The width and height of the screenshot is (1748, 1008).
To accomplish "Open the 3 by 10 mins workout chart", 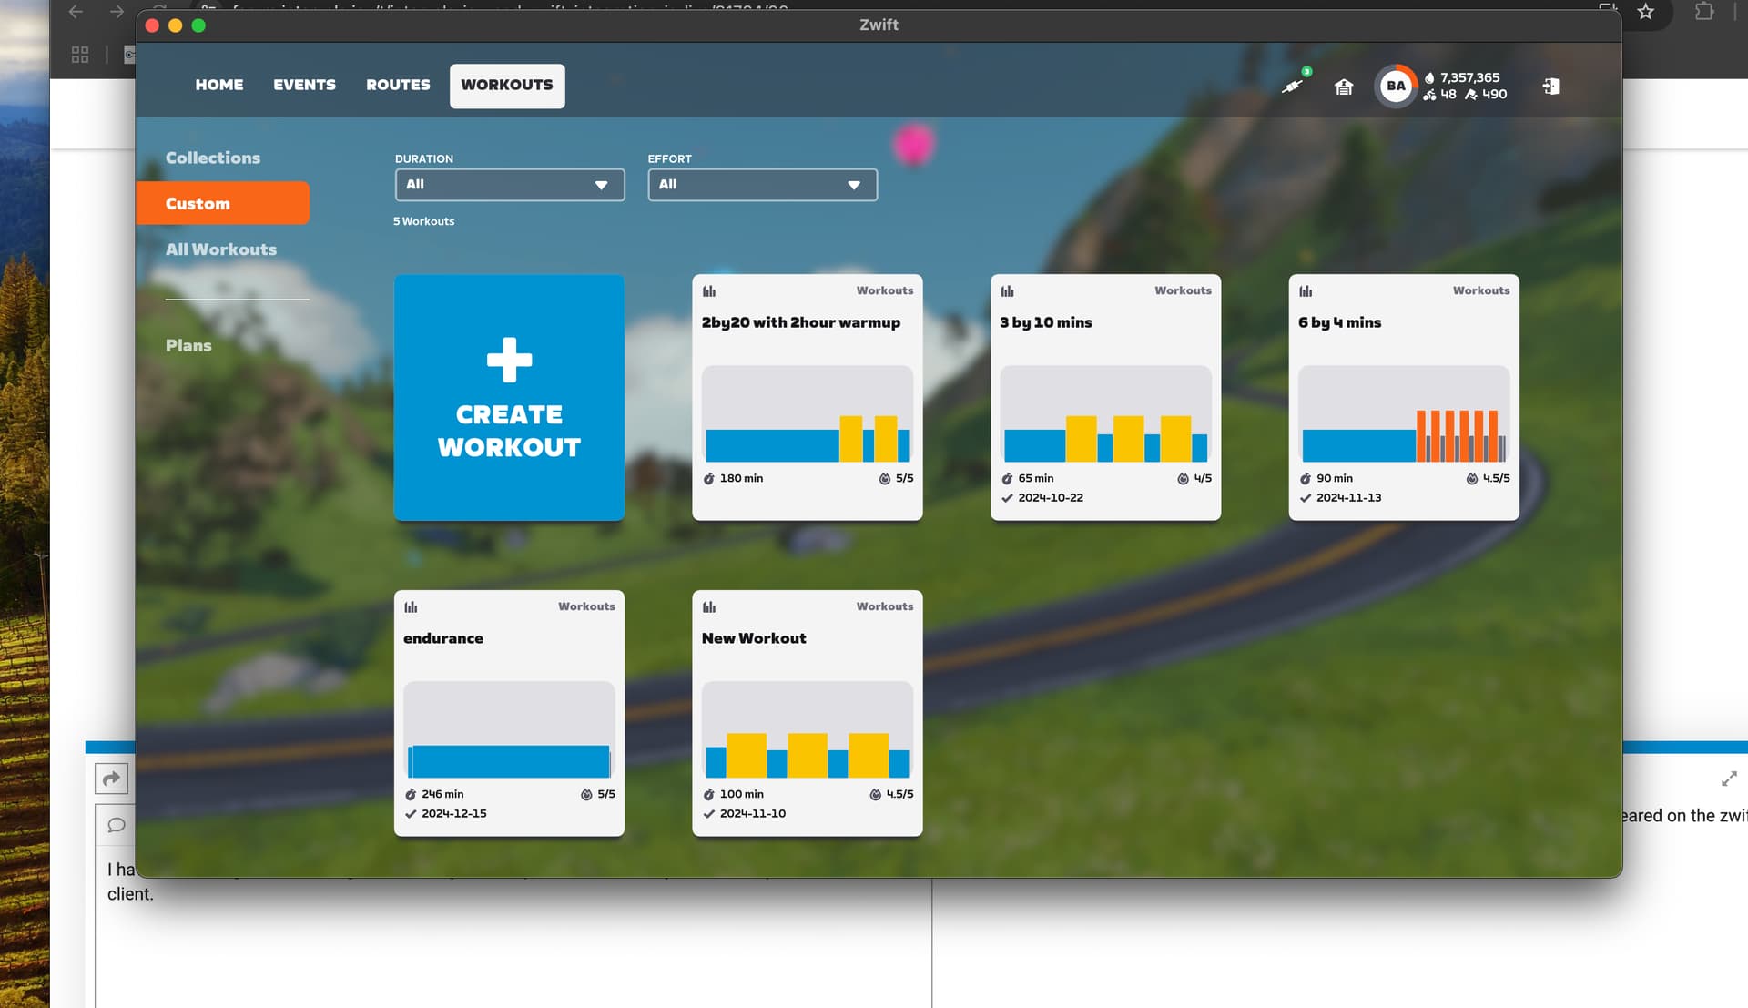I will pyautogui.click(x=1105, y=415).
